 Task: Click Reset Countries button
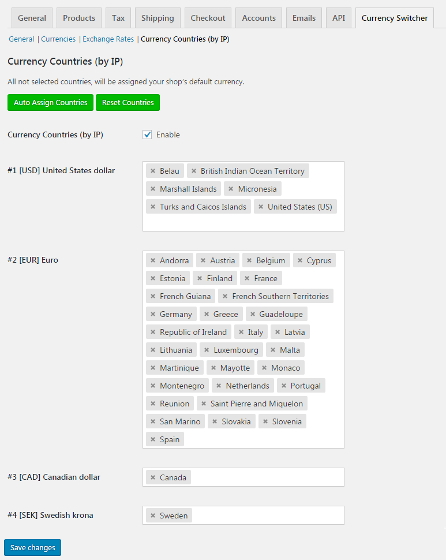point(128,103)
